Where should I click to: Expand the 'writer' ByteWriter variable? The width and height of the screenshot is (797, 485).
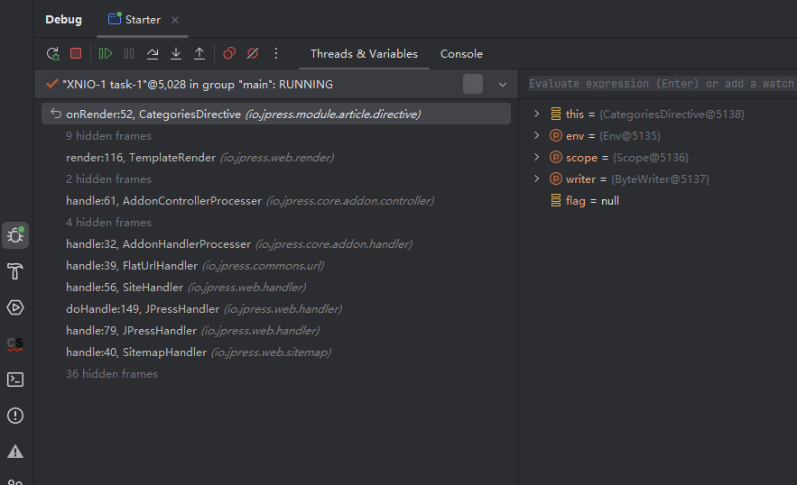(536, 179)
